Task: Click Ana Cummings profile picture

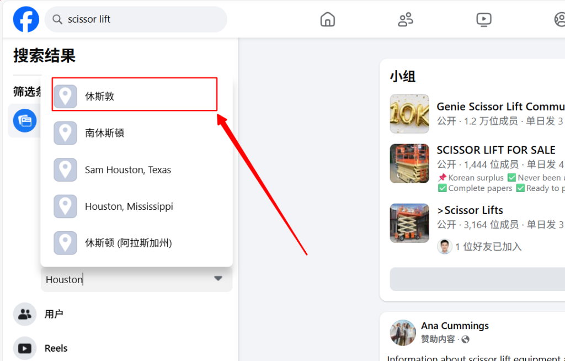Action: [x=403, y=332]
